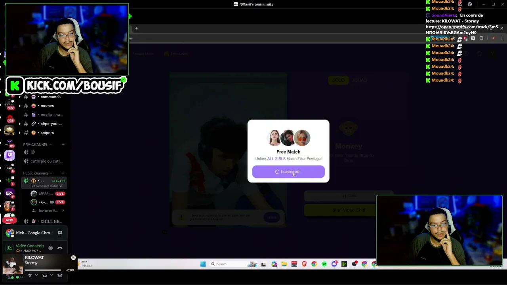Image resolution: width=507 pixels, height=285 pixels.
Task: Open the Twitch server icon in Discord sidebar
Action: 10,155
